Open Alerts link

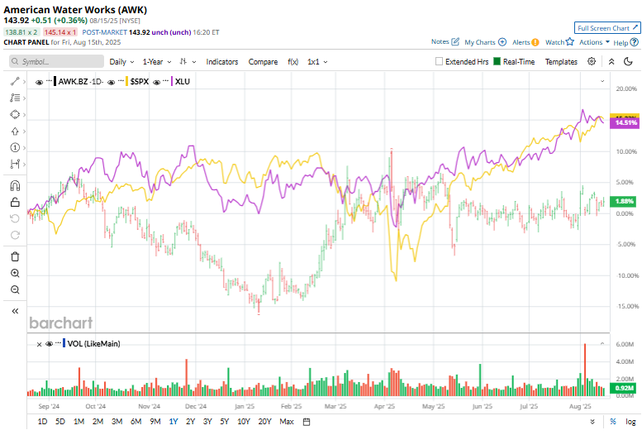(525, 42)
